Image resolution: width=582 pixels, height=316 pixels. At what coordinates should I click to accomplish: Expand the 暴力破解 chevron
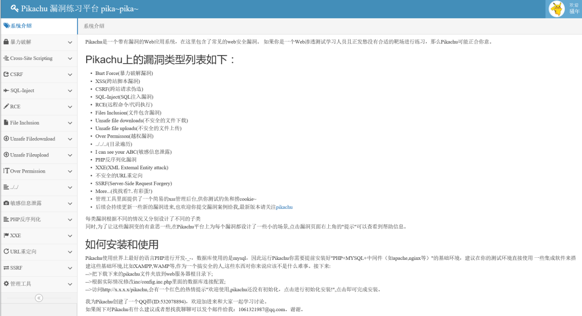point(70,43)
